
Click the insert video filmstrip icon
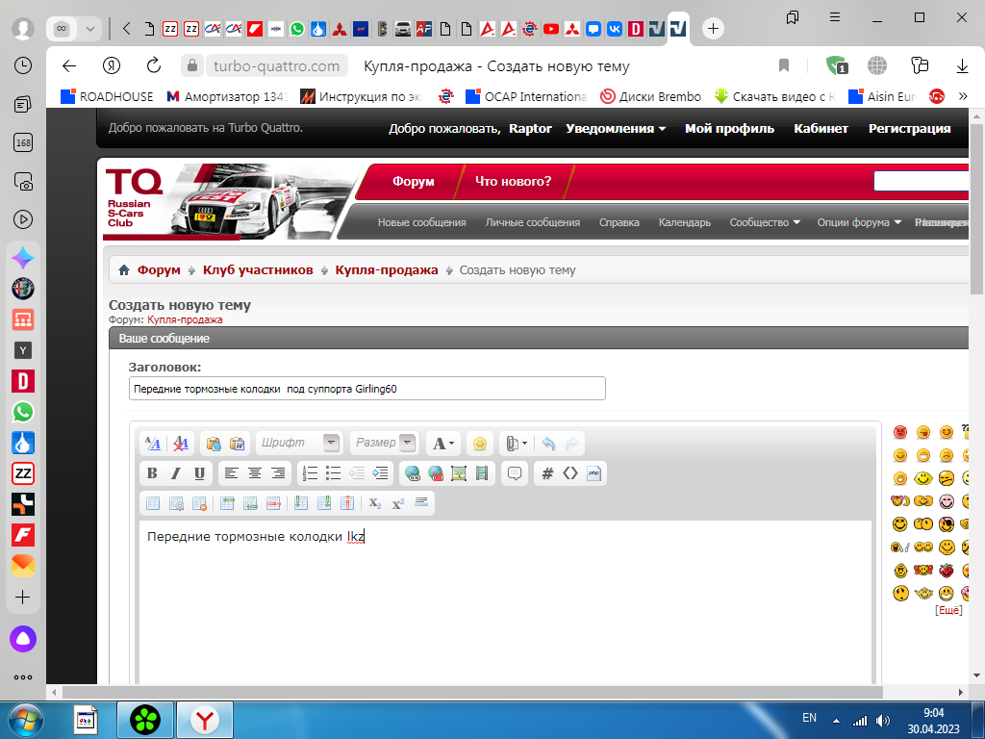pos(482,473)
